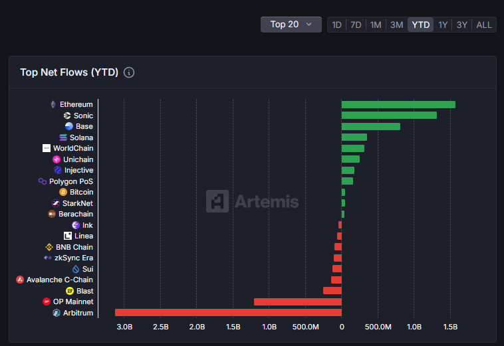The width and height of the screenshot is (504, 346).
Task: Click the info icon beside Top Net Flows
Action: click(x=129, y=72)
